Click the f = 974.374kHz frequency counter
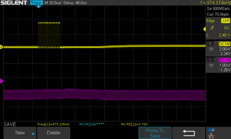The image size is (231, 139). pyautogui.click(x=215, y=3)
